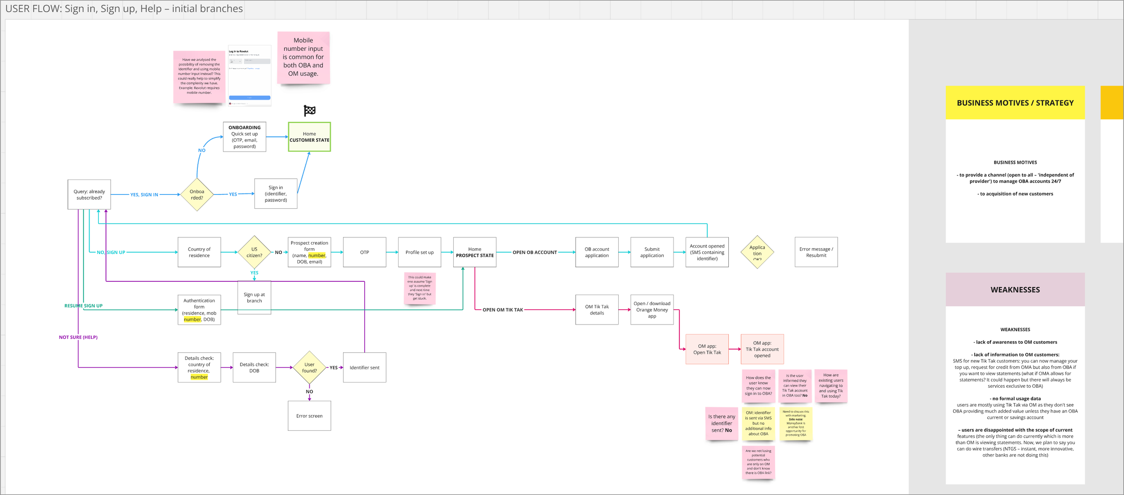Select the 'OPEN OM TIK TAK' connector label
This screenshot has height=495, width=1124.
[x=502, y=310]
